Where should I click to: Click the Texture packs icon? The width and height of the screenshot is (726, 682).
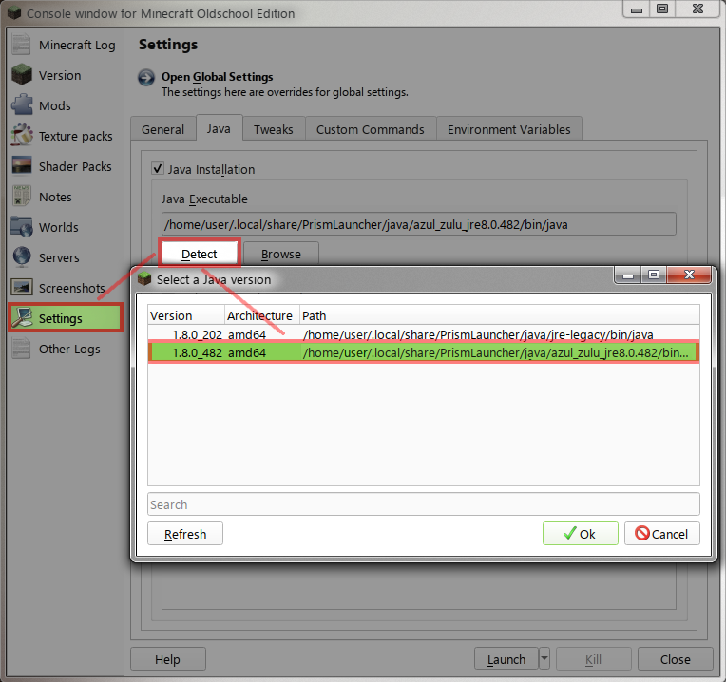click(x=22, y=137)
